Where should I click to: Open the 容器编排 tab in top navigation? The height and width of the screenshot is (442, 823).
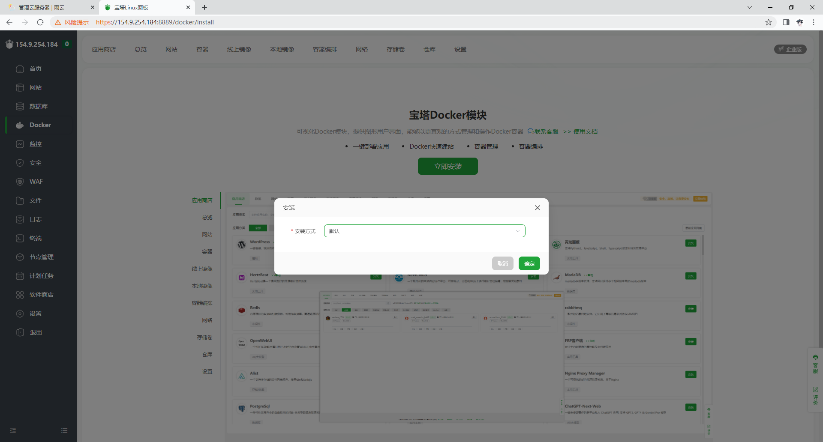click(325, 49)
